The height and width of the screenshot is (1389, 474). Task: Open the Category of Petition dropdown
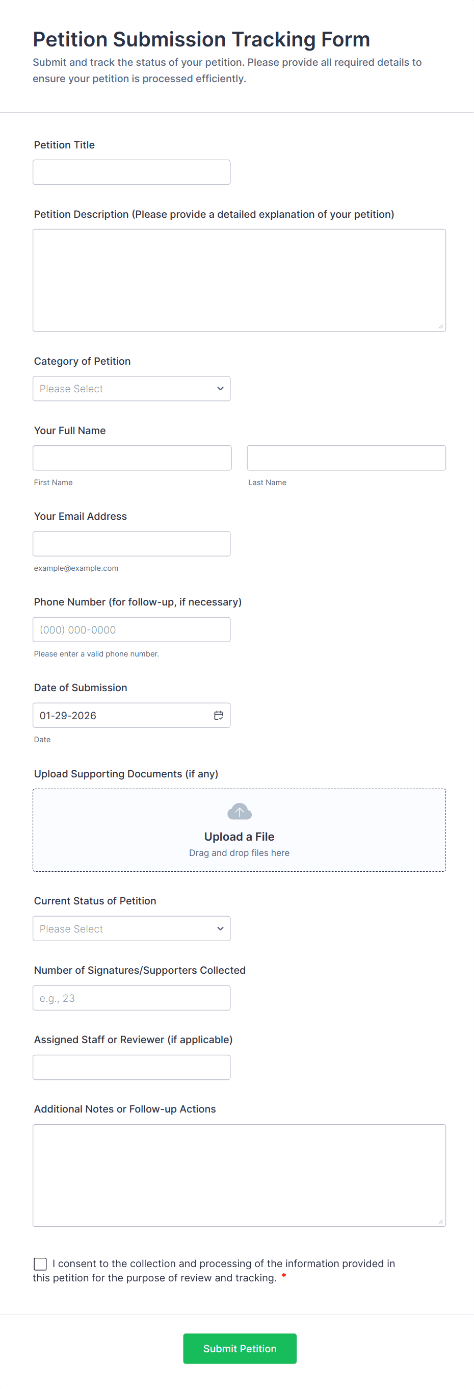pos(131,388)
